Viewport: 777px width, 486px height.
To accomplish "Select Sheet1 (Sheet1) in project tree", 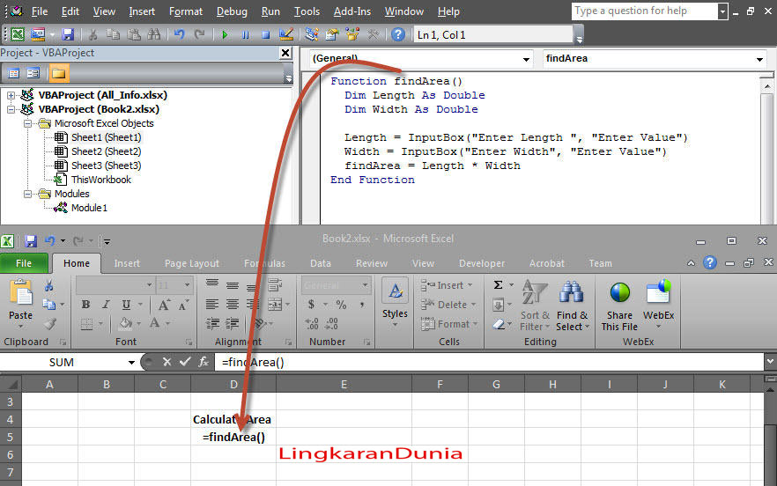I will coord(106,137).
